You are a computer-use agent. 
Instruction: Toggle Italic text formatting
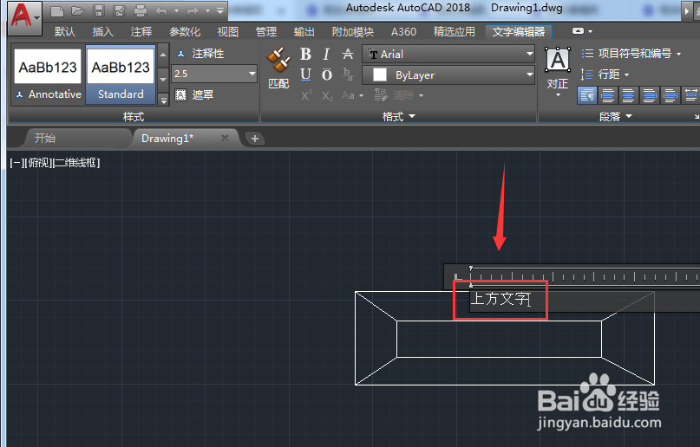pyautogui.click(x=326, y=54)
